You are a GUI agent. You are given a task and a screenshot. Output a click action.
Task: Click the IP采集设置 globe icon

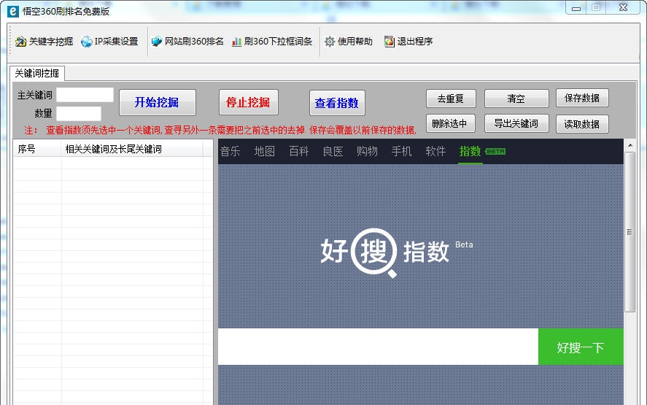(x=87, y=42)
